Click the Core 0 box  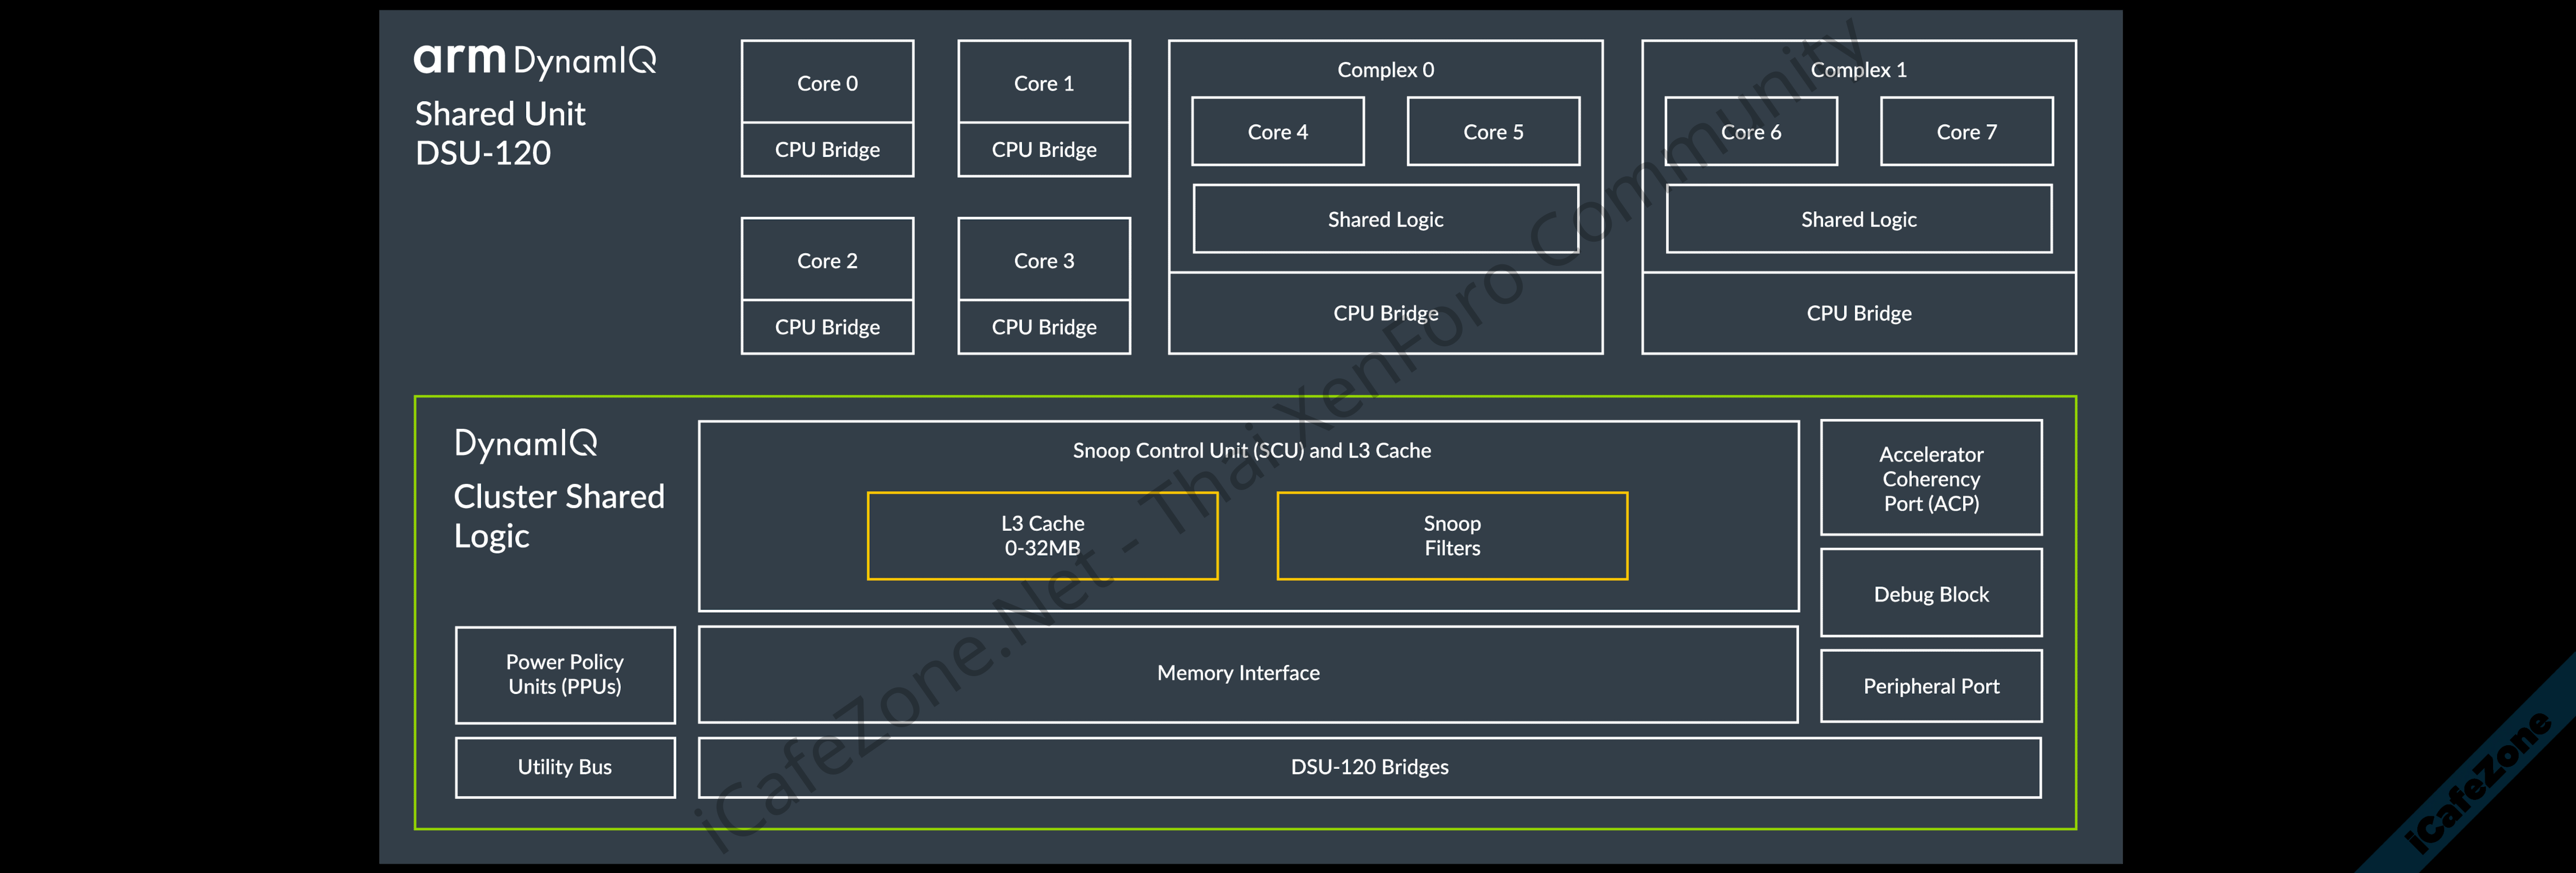tap(827, 83)
